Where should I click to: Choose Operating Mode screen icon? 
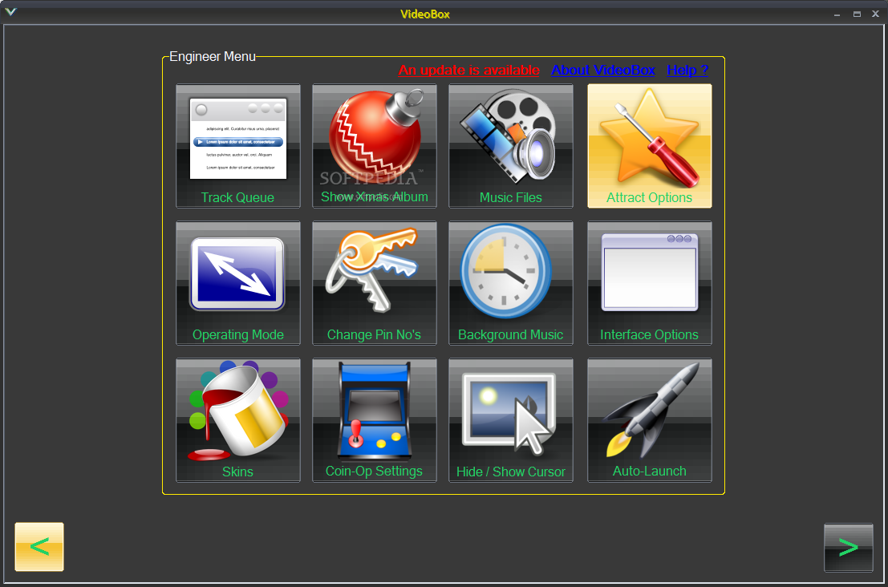(238, 283)
